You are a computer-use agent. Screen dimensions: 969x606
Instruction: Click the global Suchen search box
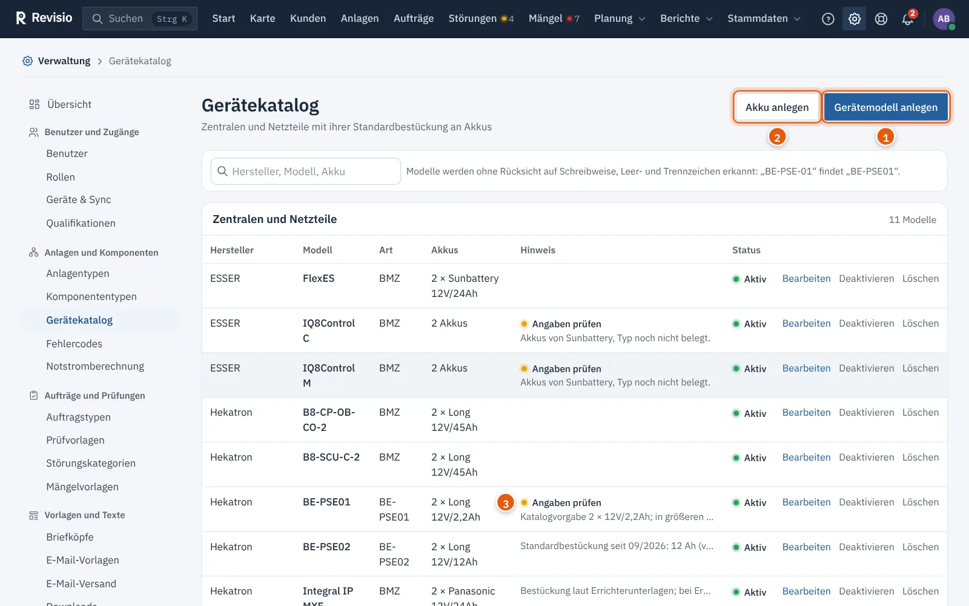[x=140, y=19]
